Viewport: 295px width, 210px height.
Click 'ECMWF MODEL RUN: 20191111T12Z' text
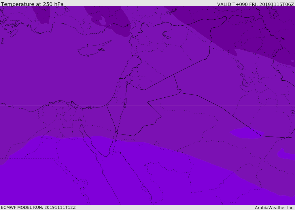tap(38, 207)
